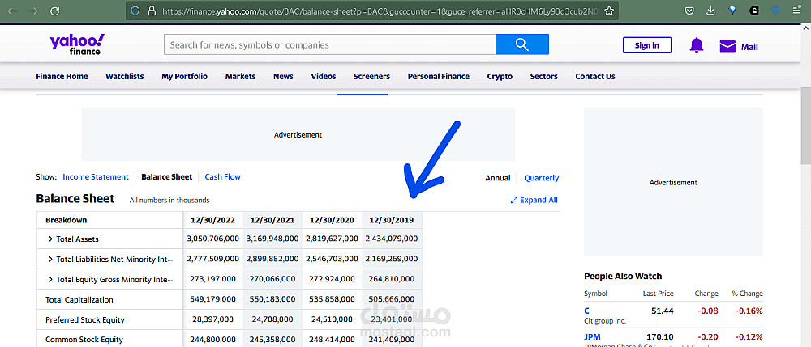Select the Balance Sheet tab
The height and width of the screenshot is (347, 811).
tap(166, 177)
